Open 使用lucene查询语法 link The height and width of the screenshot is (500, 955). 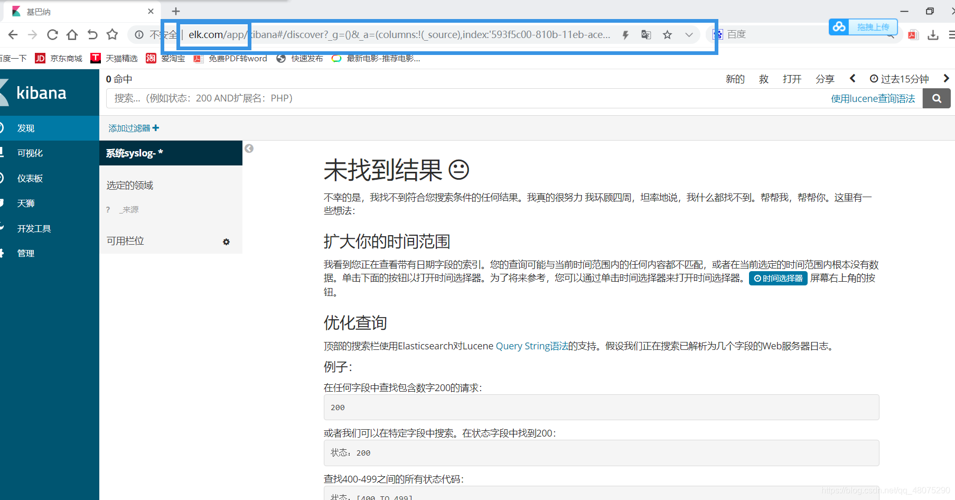point(873,98)
